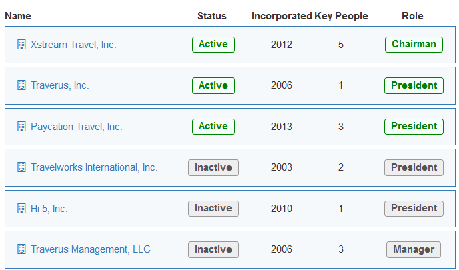Click the Manager role badge
Screen dimensions: 459x270
coord(414,249)
